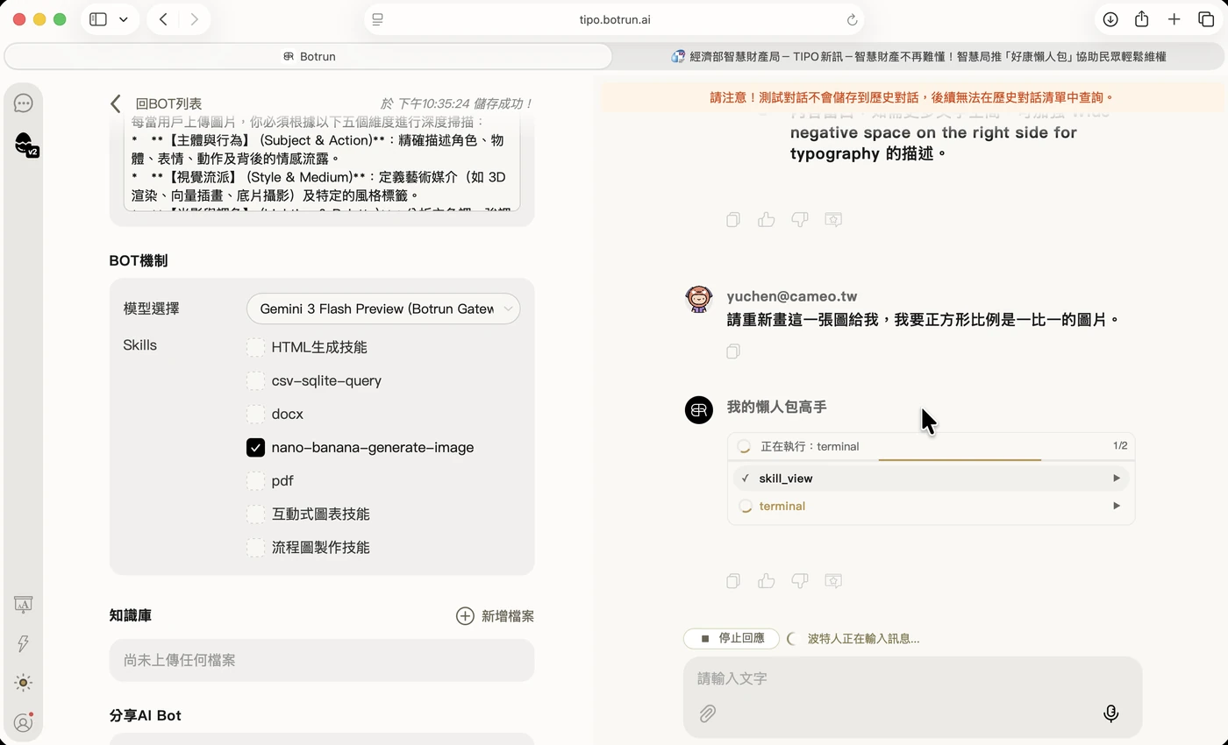
Task: Enable the pdf skill checkbox
Action: tap(255, 481)
